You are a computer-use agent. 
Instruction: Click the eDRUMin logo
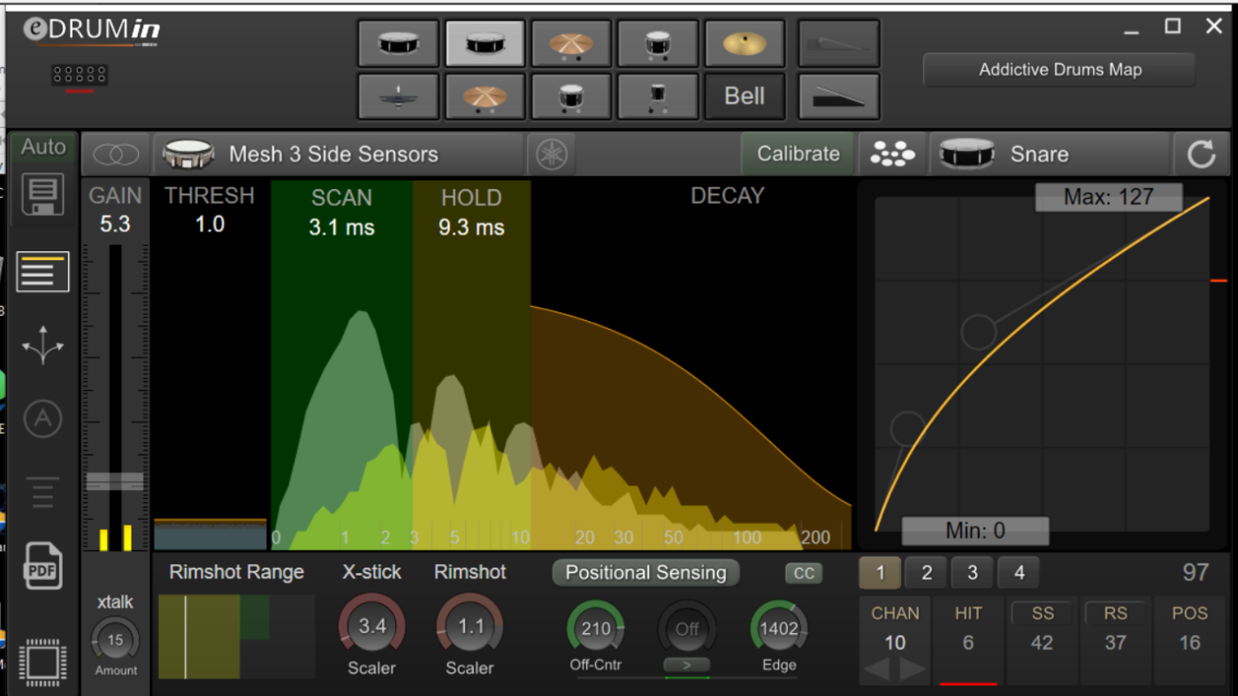pos(92,31)
